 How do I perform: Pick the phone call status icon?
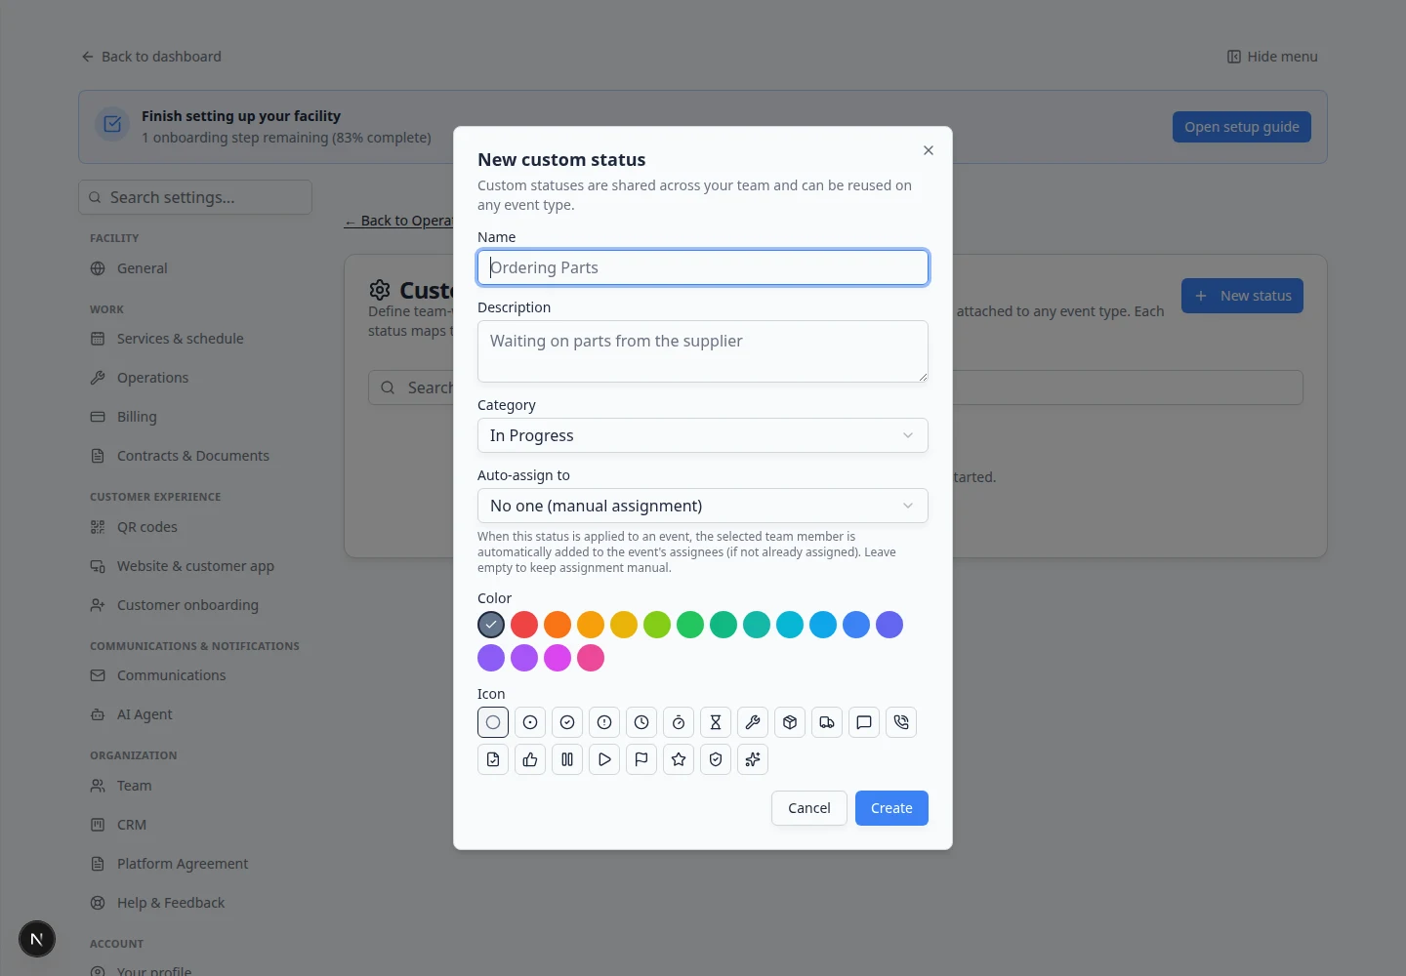coord(901,722)
